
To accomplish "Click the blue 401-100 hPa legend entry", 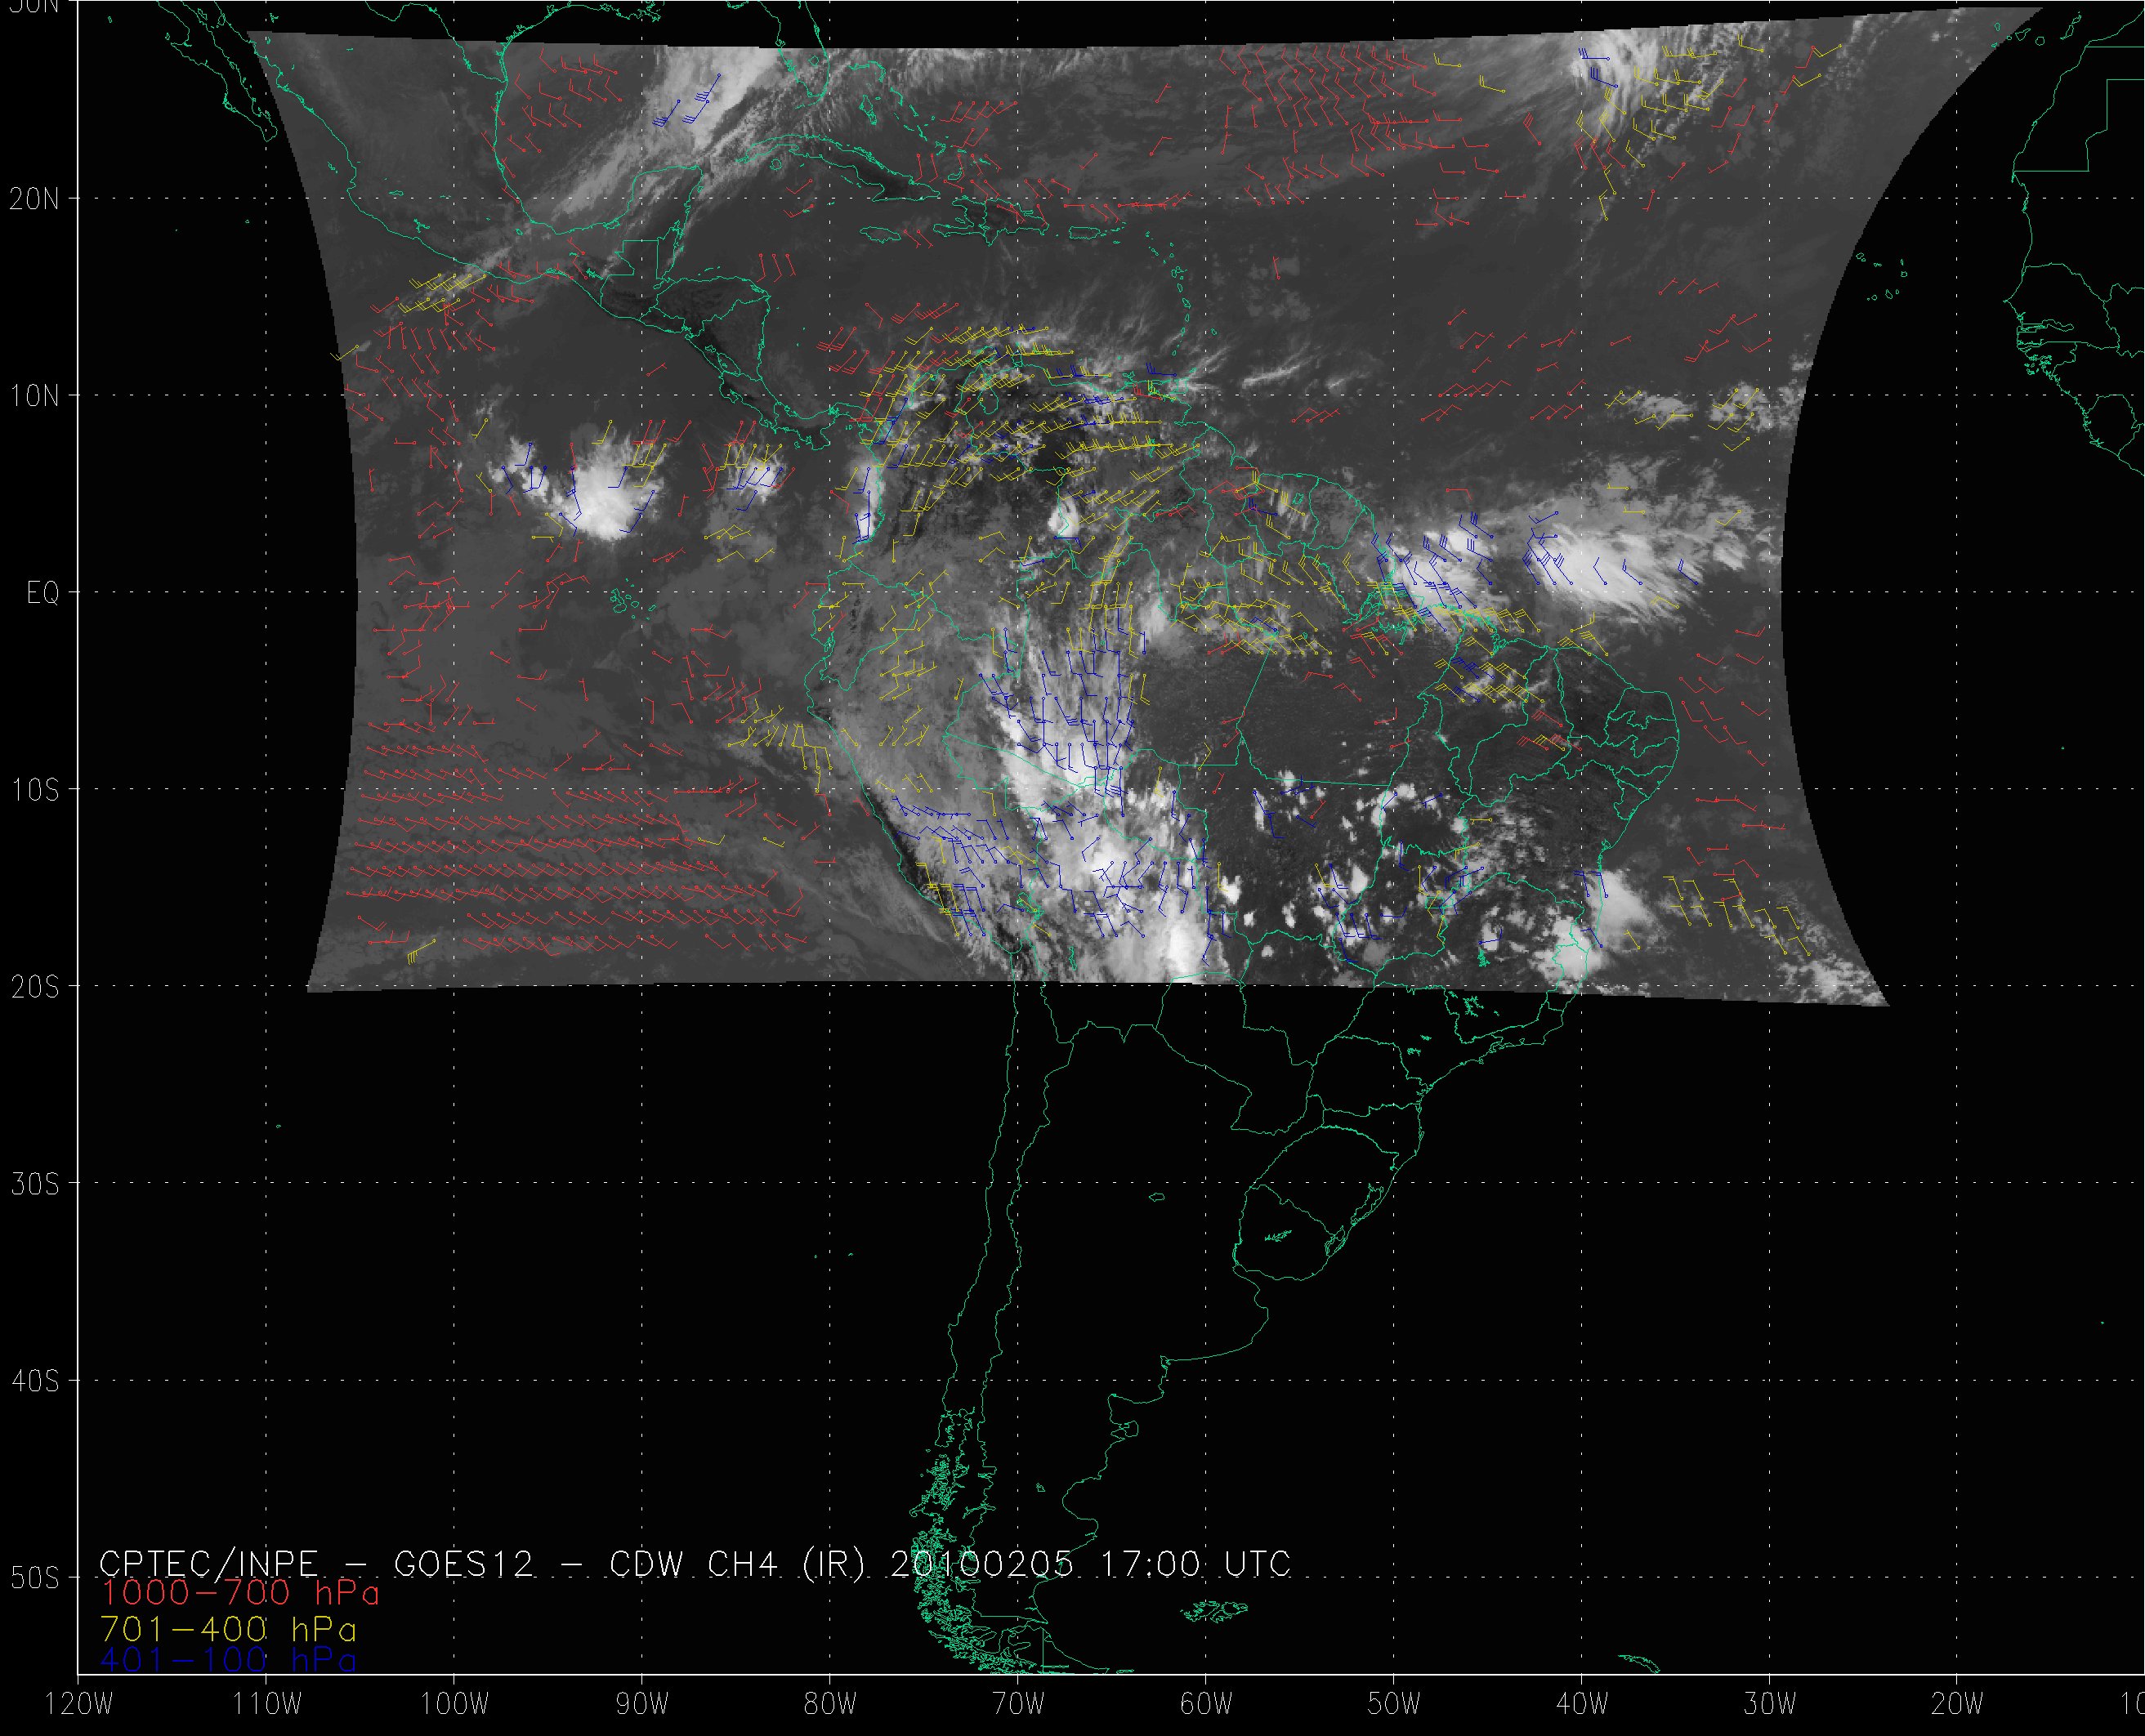I will [228, 1661].
